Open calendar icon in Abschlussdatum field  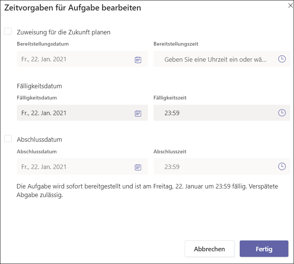tap(138, 167)
